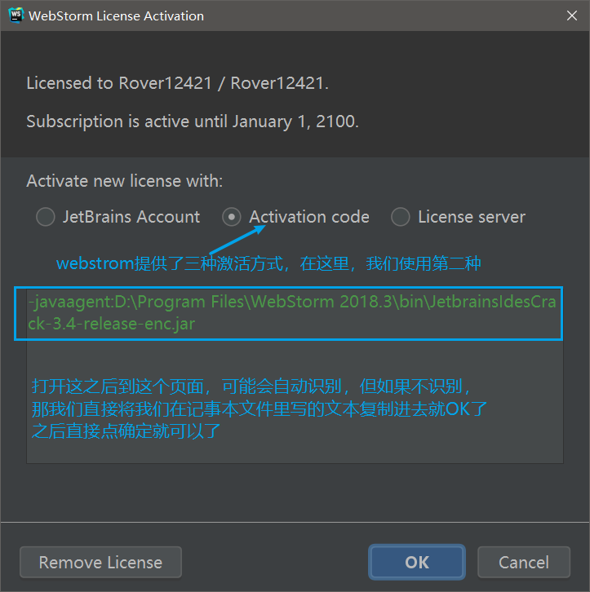Click inside the activation code text area

point(295,376)
